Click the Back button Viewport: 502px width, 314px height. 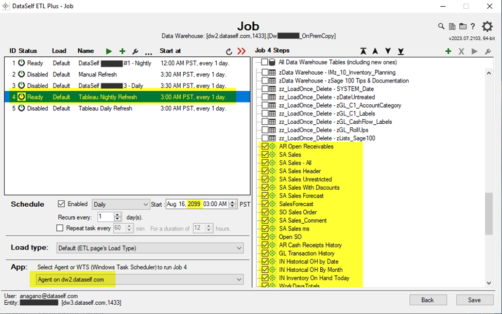[428, 300]
